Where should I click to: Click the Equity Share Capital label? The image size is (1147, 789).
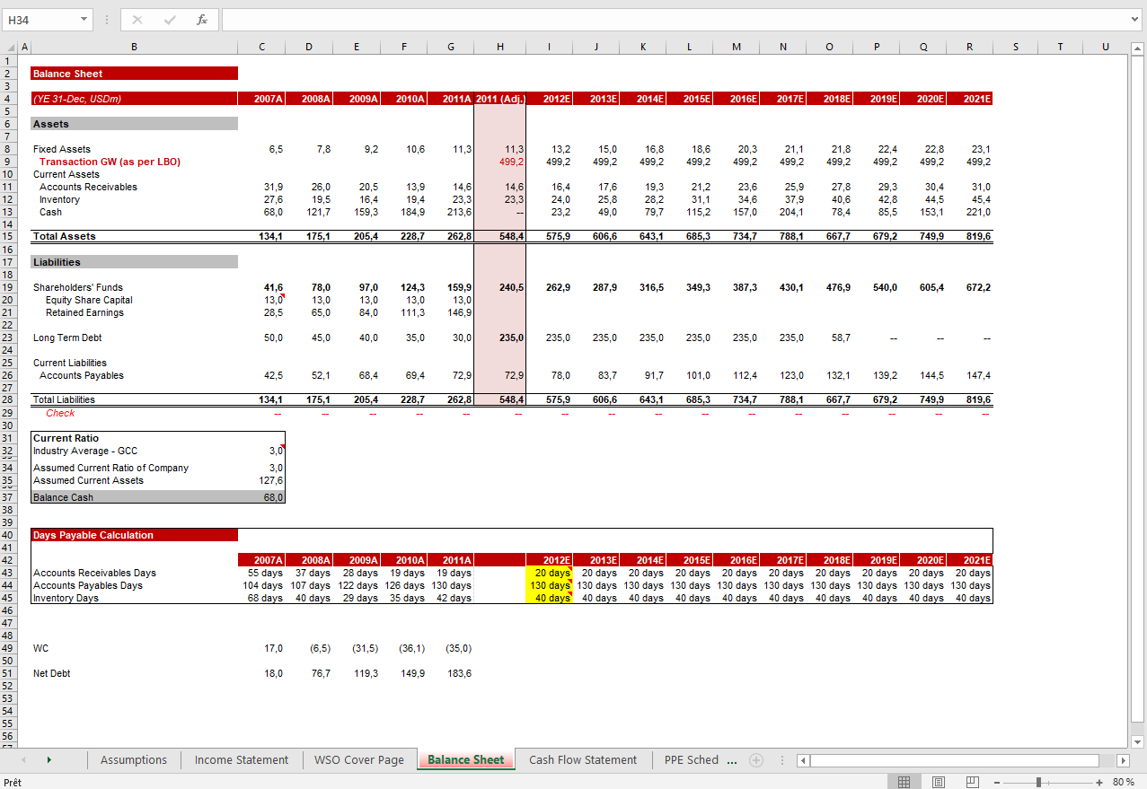click(89, 300)
